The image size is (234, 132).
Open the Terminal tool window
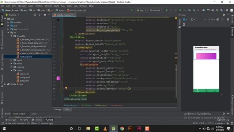[37, 120]
